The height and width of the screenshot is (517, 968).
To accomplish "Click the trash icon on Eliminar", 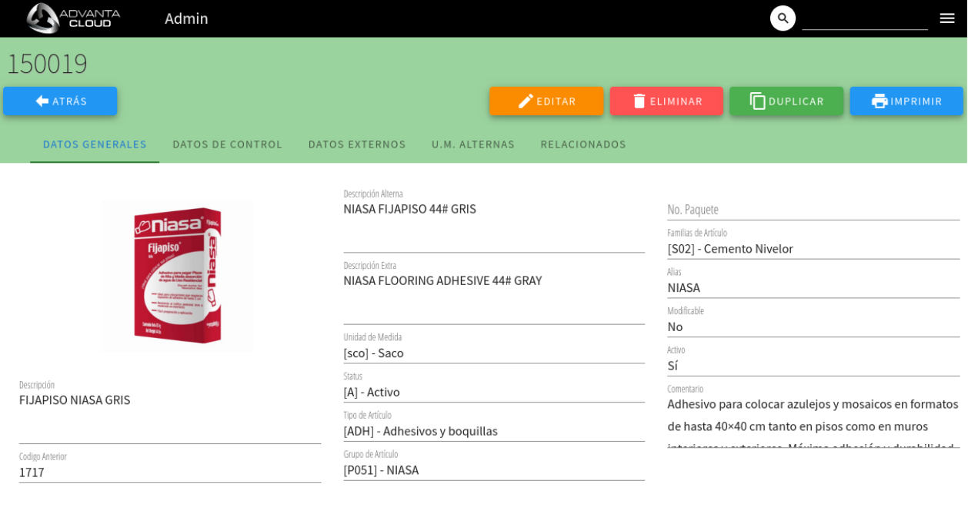I will tap(639, 101).
